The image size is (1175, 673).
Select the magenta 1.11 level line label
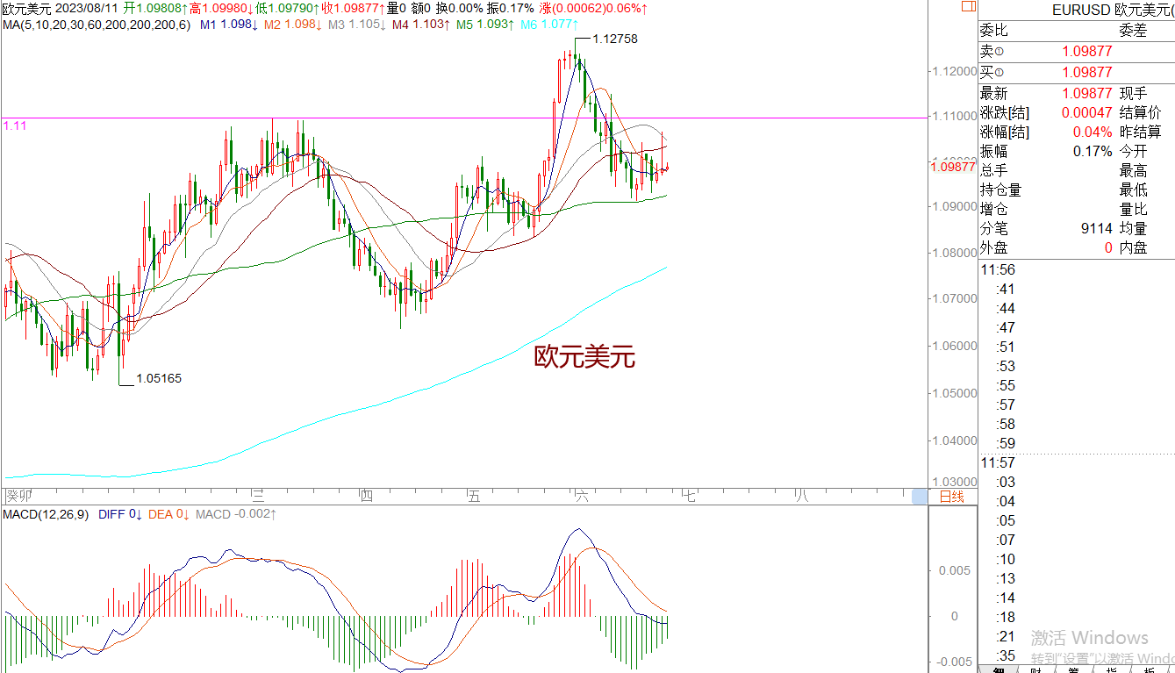15,126
